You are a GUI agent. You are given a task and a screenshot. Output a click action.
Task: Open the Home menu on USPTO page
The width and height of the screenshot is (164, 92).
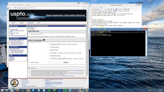(13, 23)
